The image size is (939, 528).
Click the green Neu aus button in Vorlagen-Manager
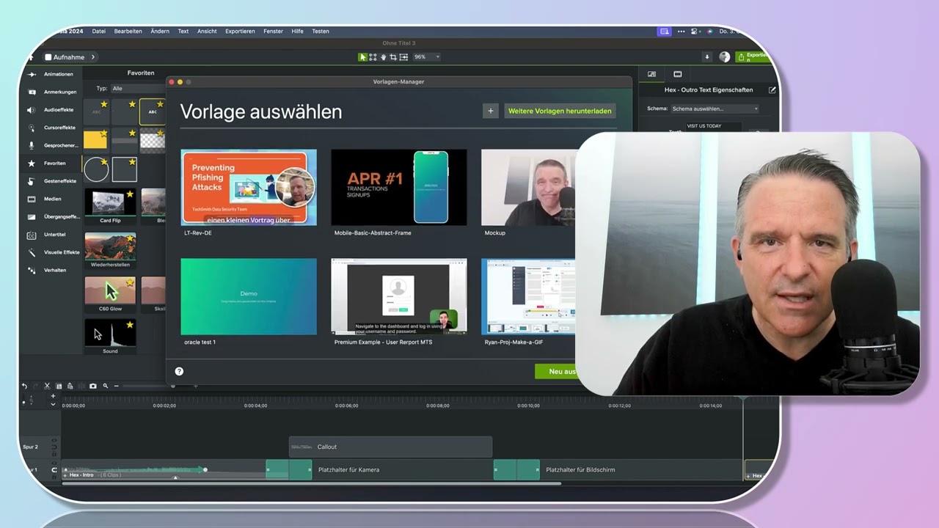click(x=555, y=372)
